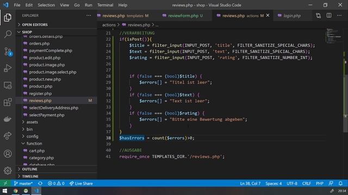
Task: Click the Open Changes compare icon
Action: pos(318,16)
